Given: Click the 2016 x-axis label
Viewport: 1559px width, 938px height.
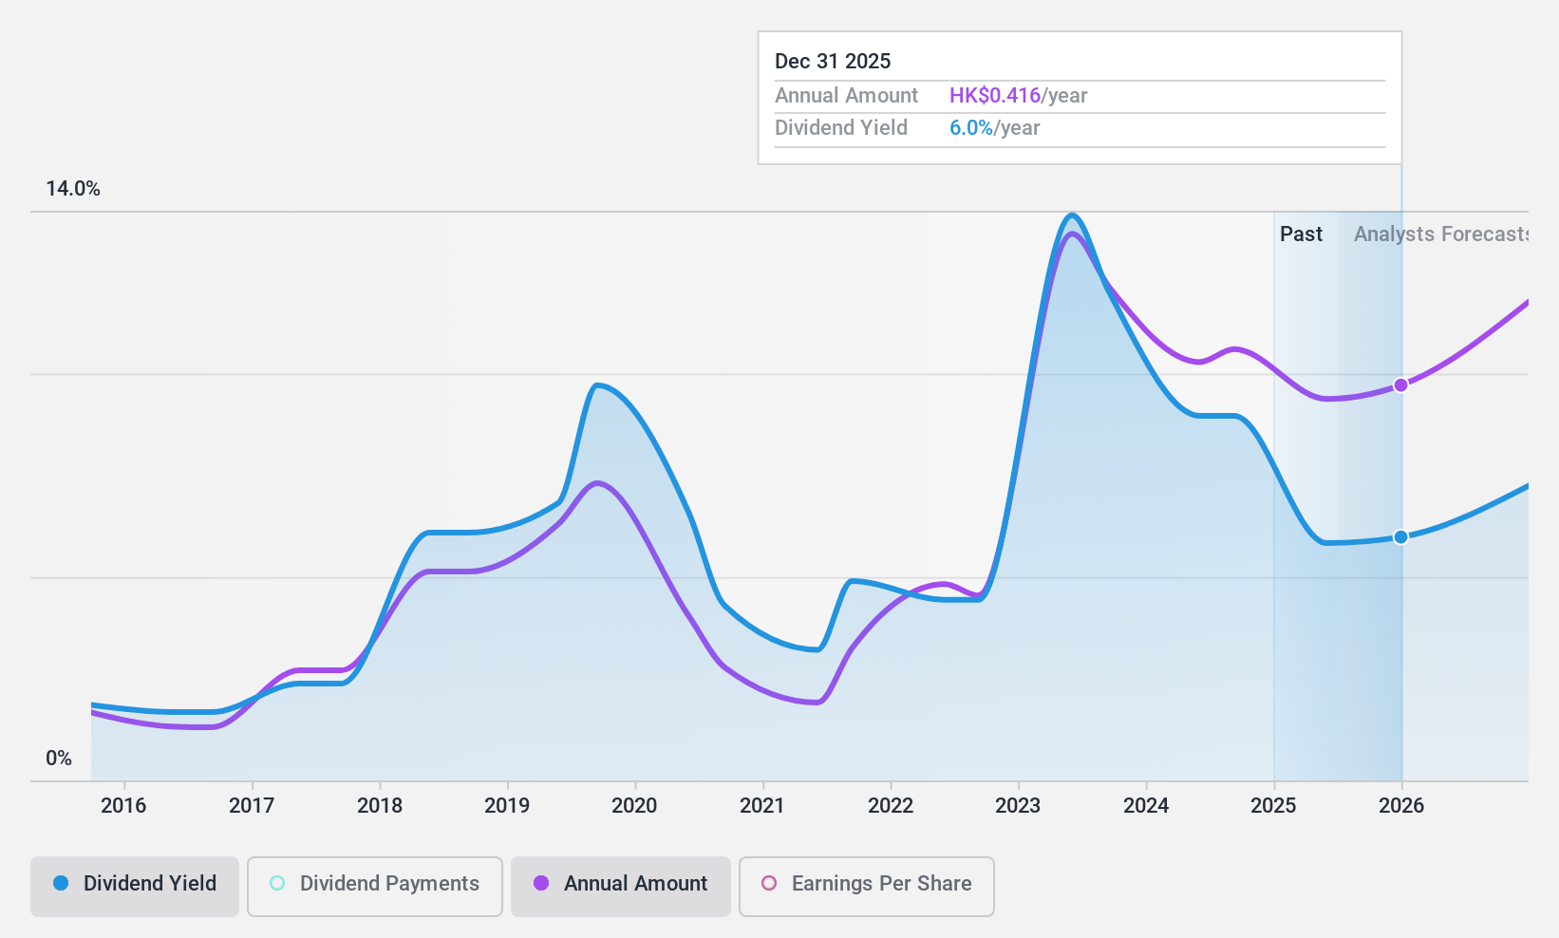Looking at the screenshot, I should pos(123,806).
